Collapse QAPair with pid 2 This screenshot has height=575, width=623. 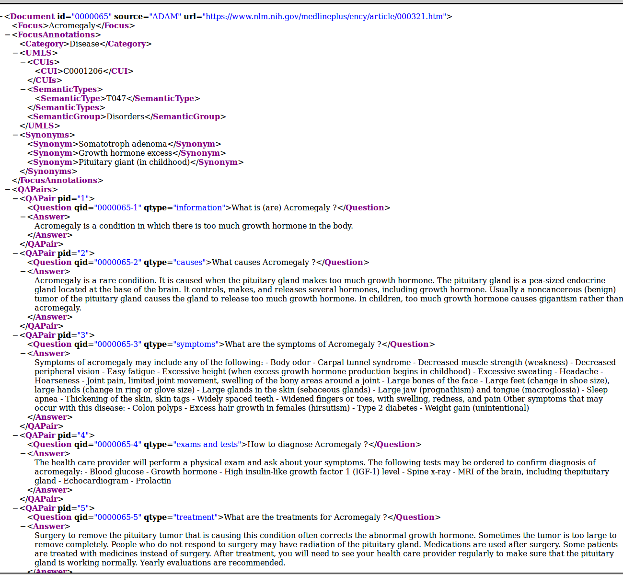click(x=15, y=253)
